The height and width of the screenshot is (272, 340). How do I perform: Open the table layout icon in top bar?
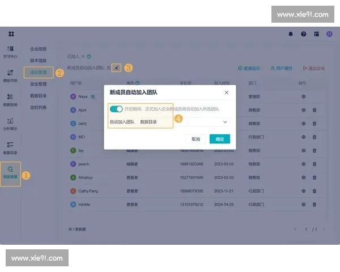(316, 34)
